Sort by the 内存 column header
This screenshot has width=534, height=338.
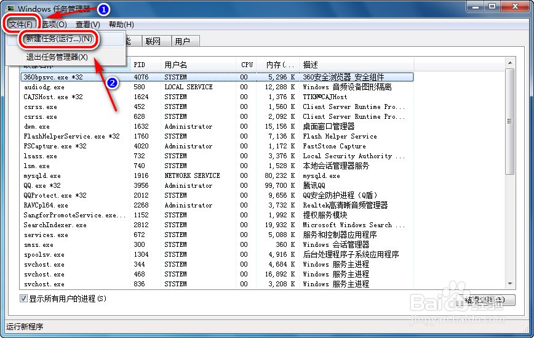278,65
